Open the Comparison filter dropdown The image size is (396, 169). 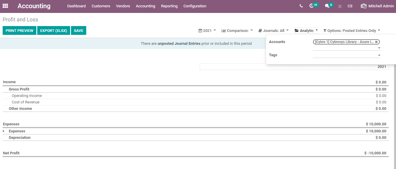237,30
